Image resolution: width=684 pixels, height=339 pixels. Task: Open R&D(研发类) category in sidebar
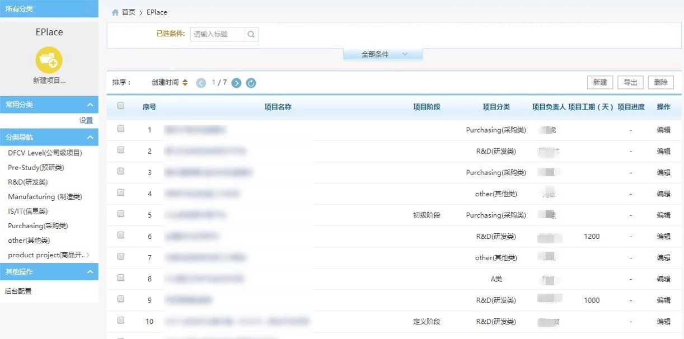click(x=28, y=182)
